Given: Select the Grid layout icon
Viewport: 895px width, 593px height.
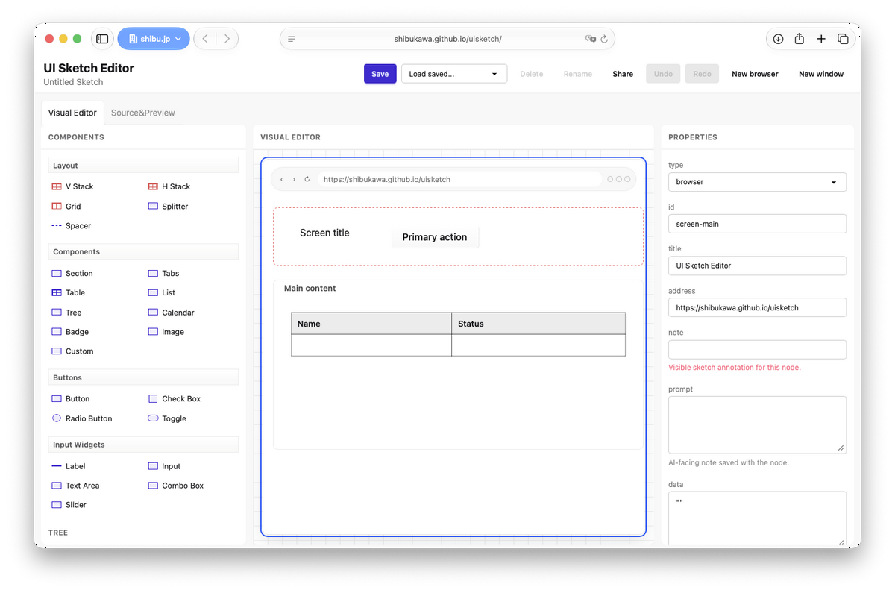Looking at the screenshot, I should pos(57,206).
